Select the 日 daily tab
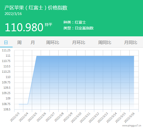Viewport: 143px width, 128px height. [x=6, y=42]
